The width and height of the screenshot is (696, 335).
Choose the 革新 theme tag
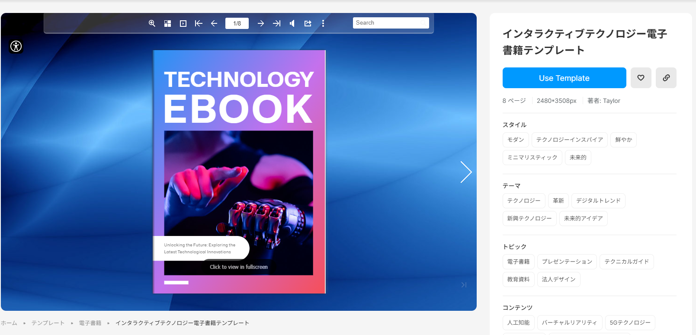pyautogui.click(x=558, y=201)
